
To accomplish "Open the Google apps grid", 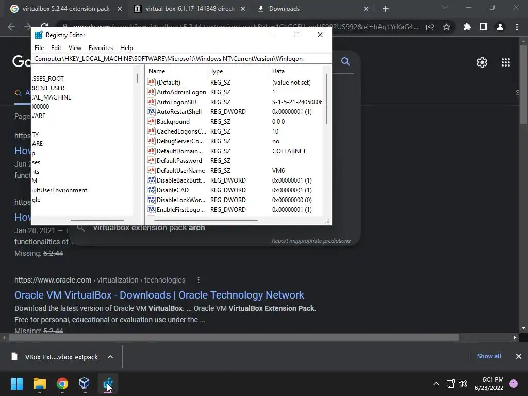I will click(506, 62).
